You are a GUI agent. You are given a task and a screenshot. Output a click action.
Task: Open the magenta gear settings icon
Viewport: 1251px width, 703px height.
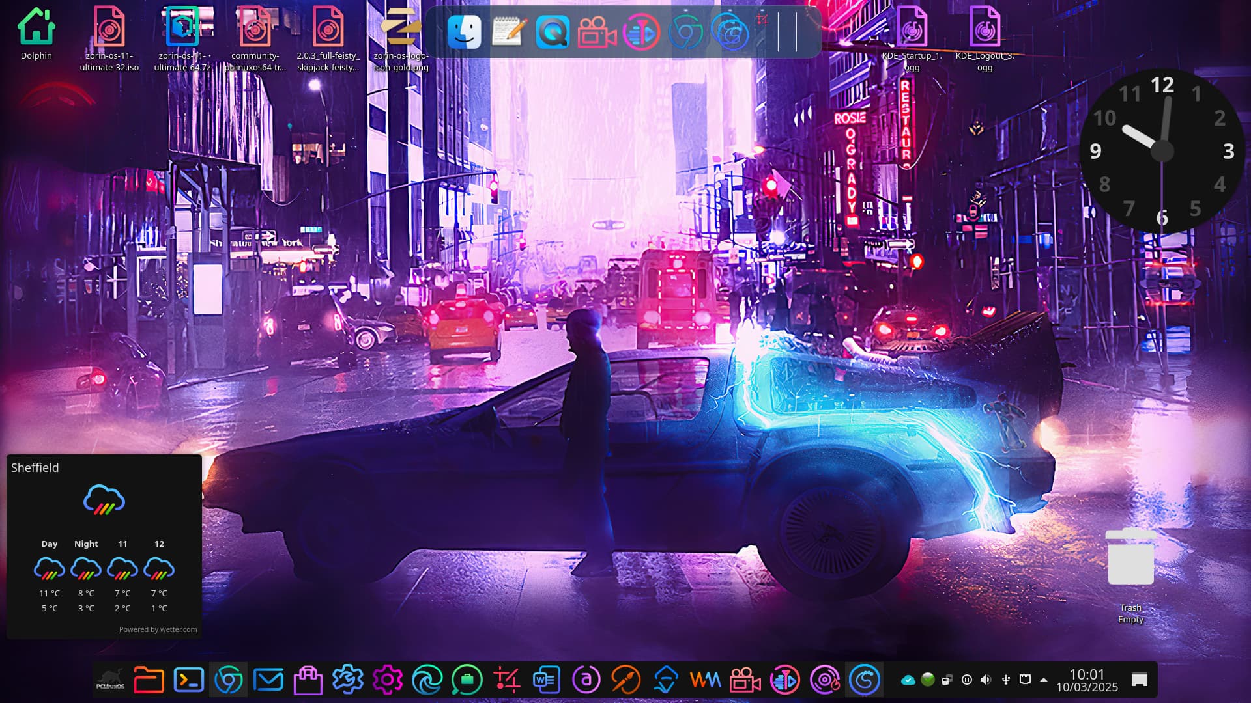click(x=388, y=680)
